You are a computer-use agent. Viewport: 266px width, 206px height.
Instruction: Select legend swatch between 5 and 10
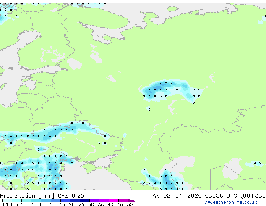click(x=46, y=201)
